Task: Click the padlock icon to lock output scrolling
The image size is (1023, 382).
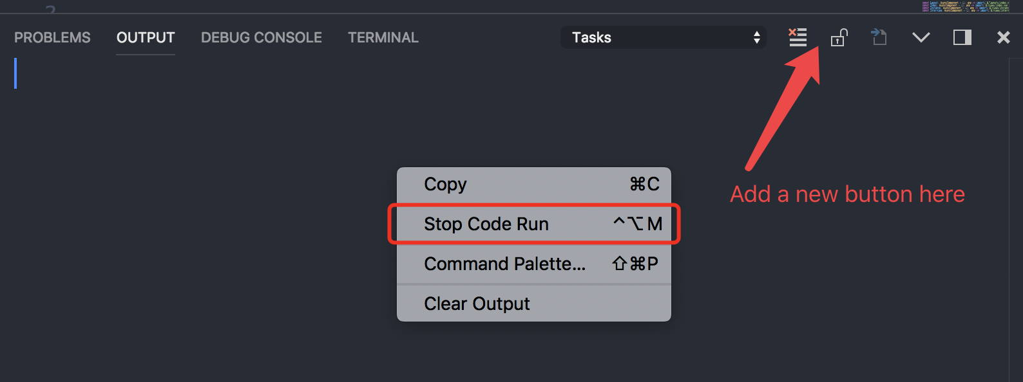Action: pos(838,37)
